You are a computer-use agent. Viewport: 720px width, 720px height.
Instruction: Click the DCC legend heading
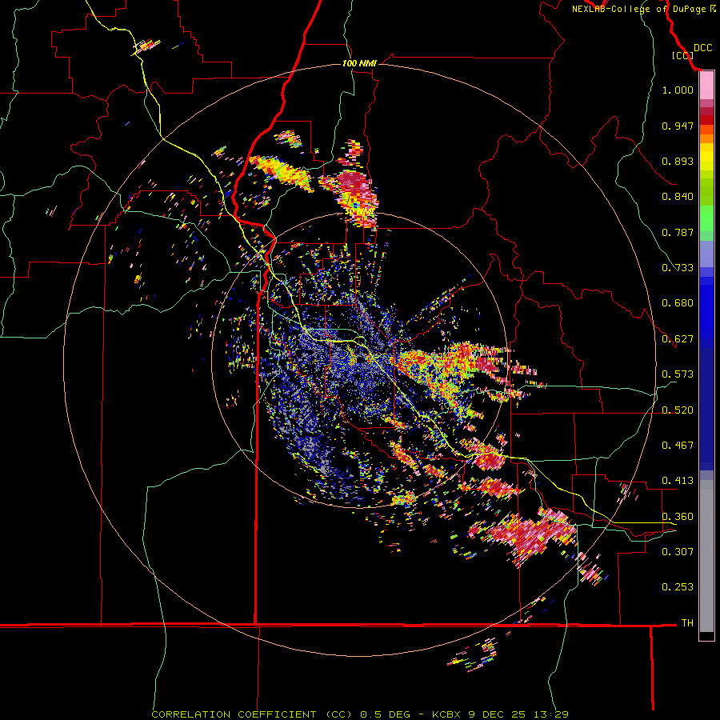[702, 48]
